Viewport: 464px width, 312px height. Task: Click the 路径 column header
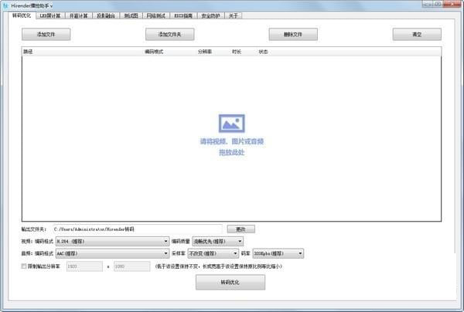(x=28, y=52)
